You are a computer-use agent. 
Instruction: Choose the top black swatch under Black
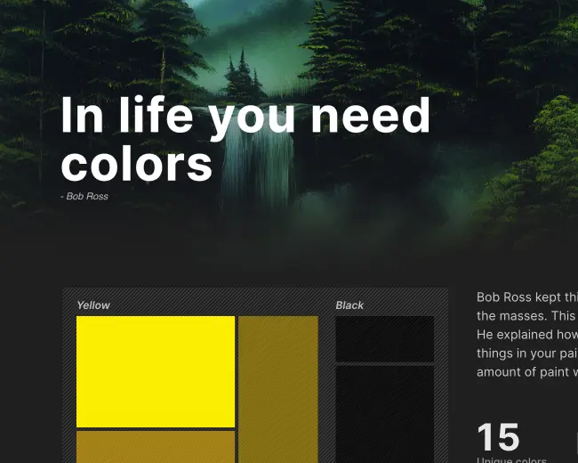384,338
